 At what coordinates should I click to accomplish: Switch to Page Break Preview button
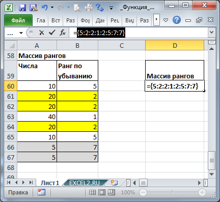pyautogui.click(x=112, y=192)
